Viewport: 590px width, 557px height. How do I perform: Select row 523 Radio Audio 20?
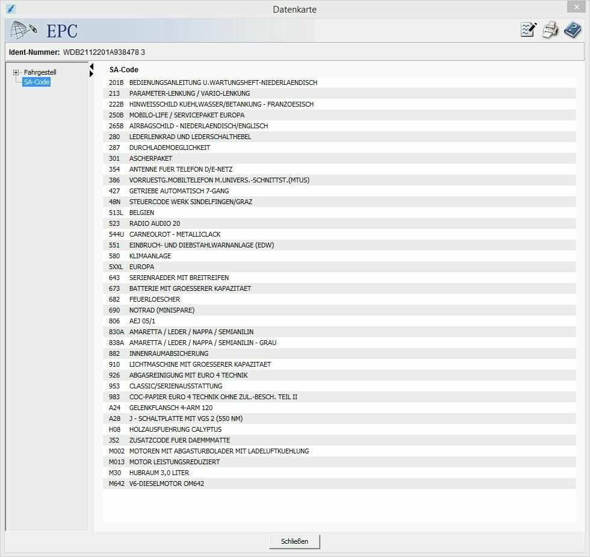(x=154, y=223)
